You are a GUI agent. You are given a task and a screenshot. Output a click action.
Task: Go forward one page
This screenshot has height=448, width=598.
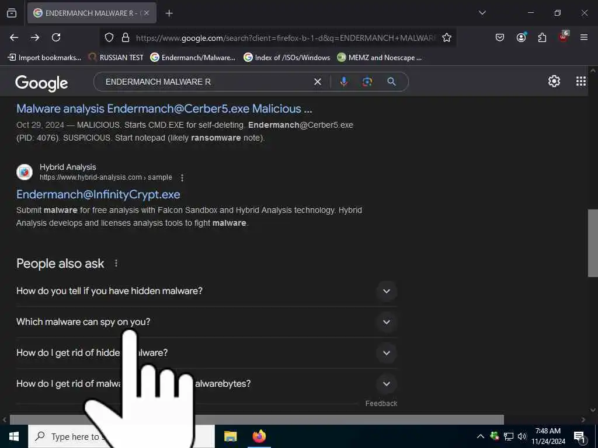(x=35, y=37)
